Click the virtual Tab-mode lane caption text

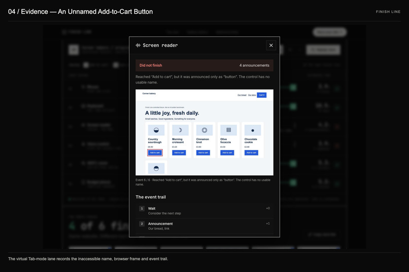tap(88, 259)
